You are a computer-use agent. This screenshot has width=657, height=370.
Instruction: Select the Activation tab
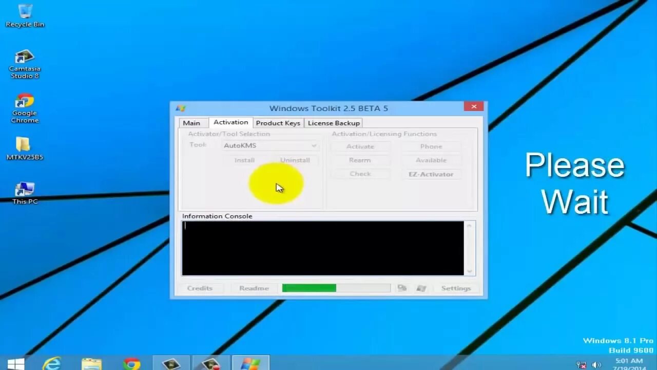(x=230, y=122)
